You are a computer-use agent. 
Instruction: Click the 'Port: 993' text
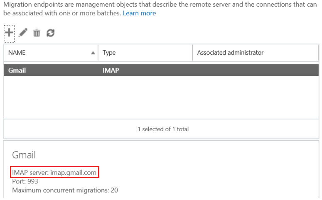[x=25, y=181]
